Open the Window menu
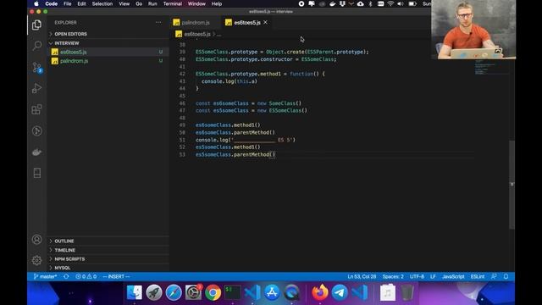 (196, 3)
